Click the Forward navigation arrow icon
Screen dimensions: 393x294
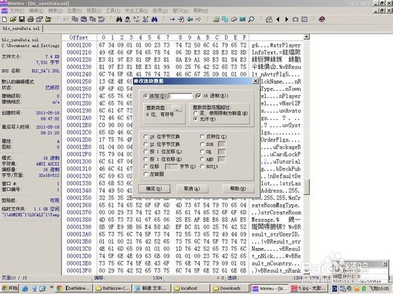pyautogui.click(x=199, y=19)
